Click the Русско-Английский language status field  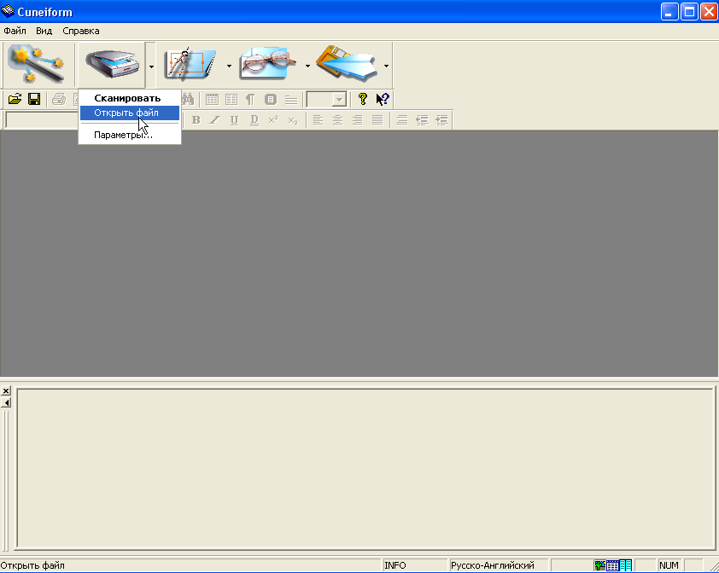(x=493, y=565)
